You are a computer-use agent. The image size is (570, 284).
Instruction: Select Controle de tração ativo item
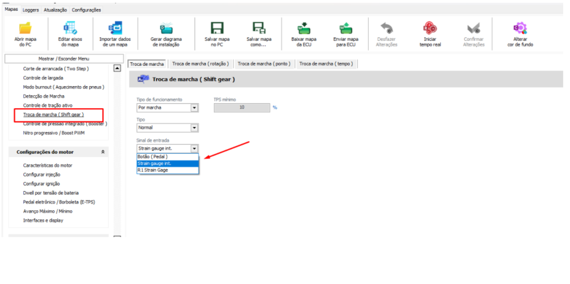[x=48, y=105]
